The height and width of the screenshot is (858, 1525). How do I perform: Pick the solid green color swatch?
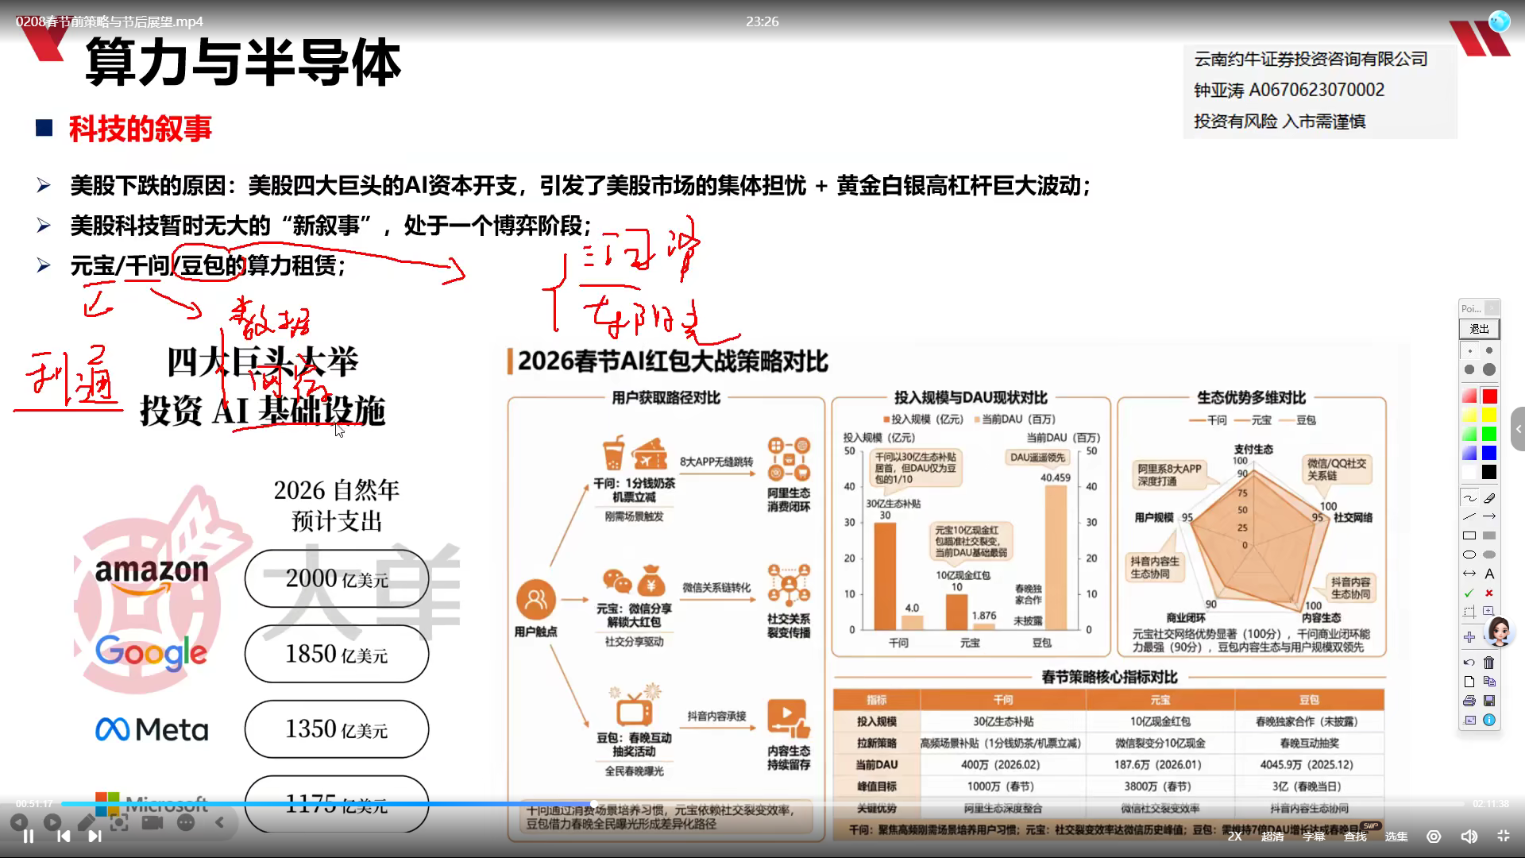1489,434
